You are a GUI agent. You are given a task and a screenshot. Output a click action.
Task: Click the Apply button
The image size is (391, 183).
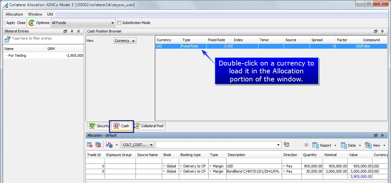pos(11,23)
